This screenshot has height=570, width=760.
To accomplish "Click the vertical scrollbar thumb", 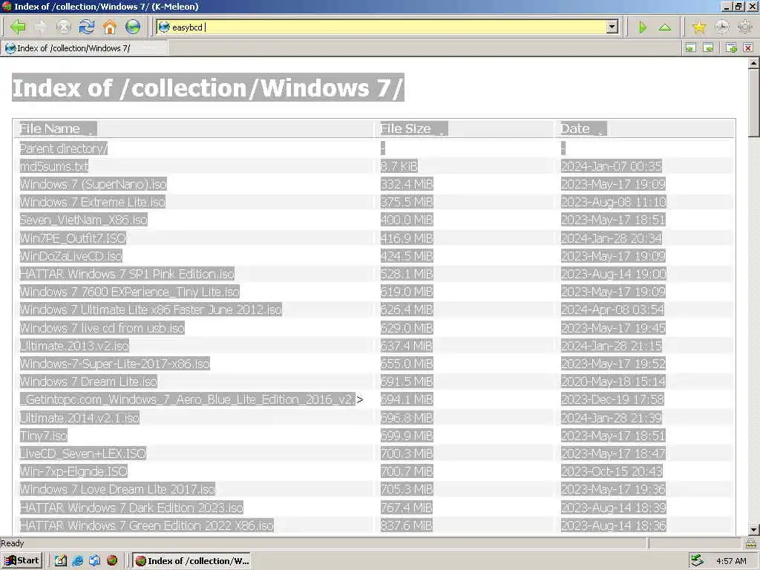I will 754,103.
